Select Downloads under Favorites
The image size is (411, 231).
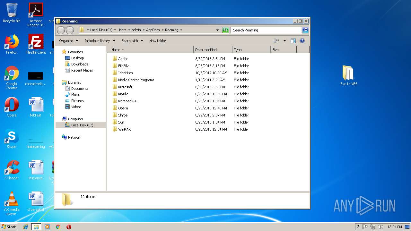[x=80, y=64]
